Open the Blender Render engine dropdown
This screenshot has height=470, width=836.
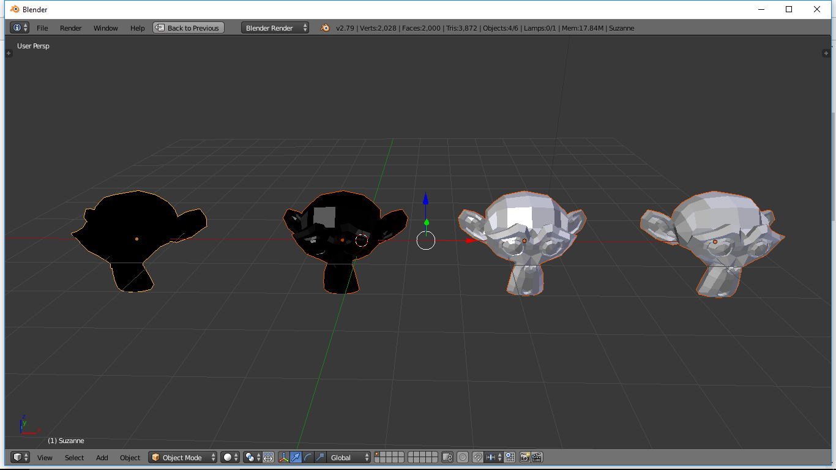pos(275,28)
